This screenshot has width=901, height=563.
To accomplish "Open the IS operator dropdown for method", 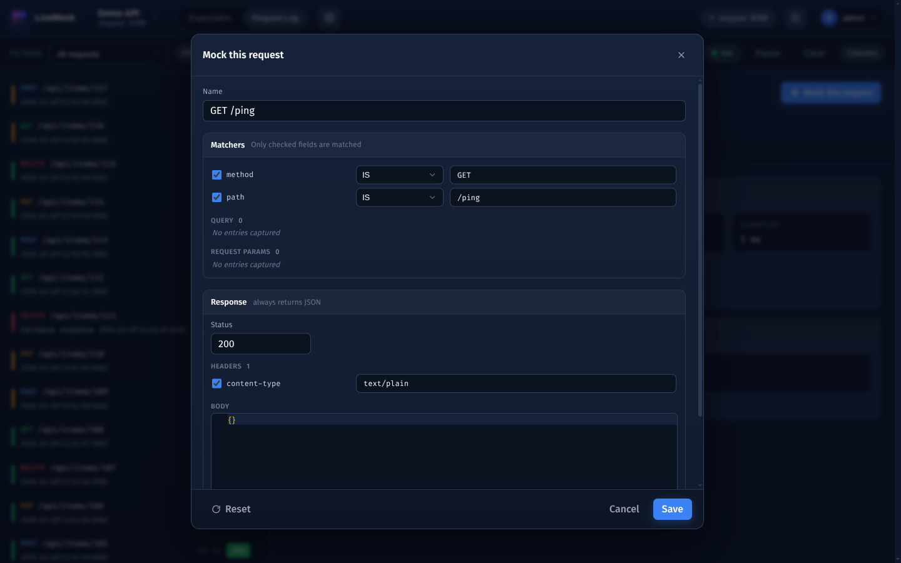I will coord(400,175).
